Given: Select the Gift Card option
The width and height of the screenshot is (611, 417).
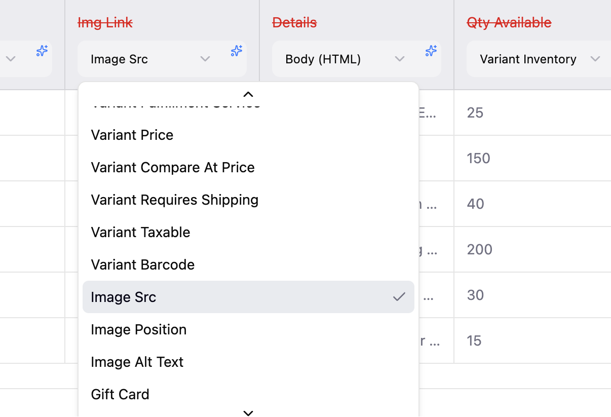Looking at the screenshot, I should [120, 394].
